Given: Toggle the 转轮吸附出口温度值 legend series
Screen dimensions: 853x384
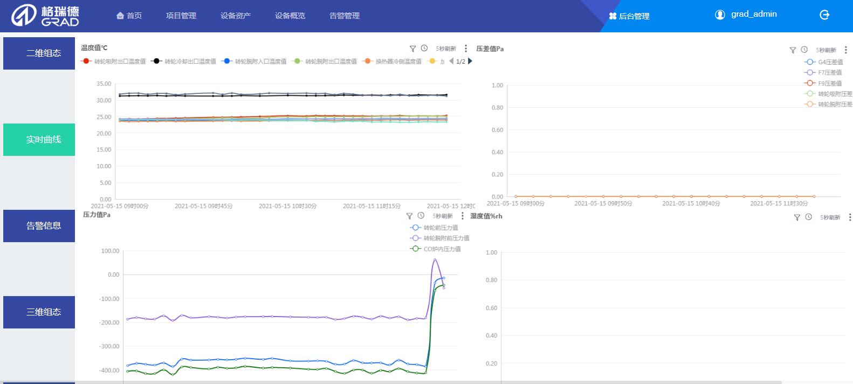Looking at the screenshot, I should pos(113,61).
